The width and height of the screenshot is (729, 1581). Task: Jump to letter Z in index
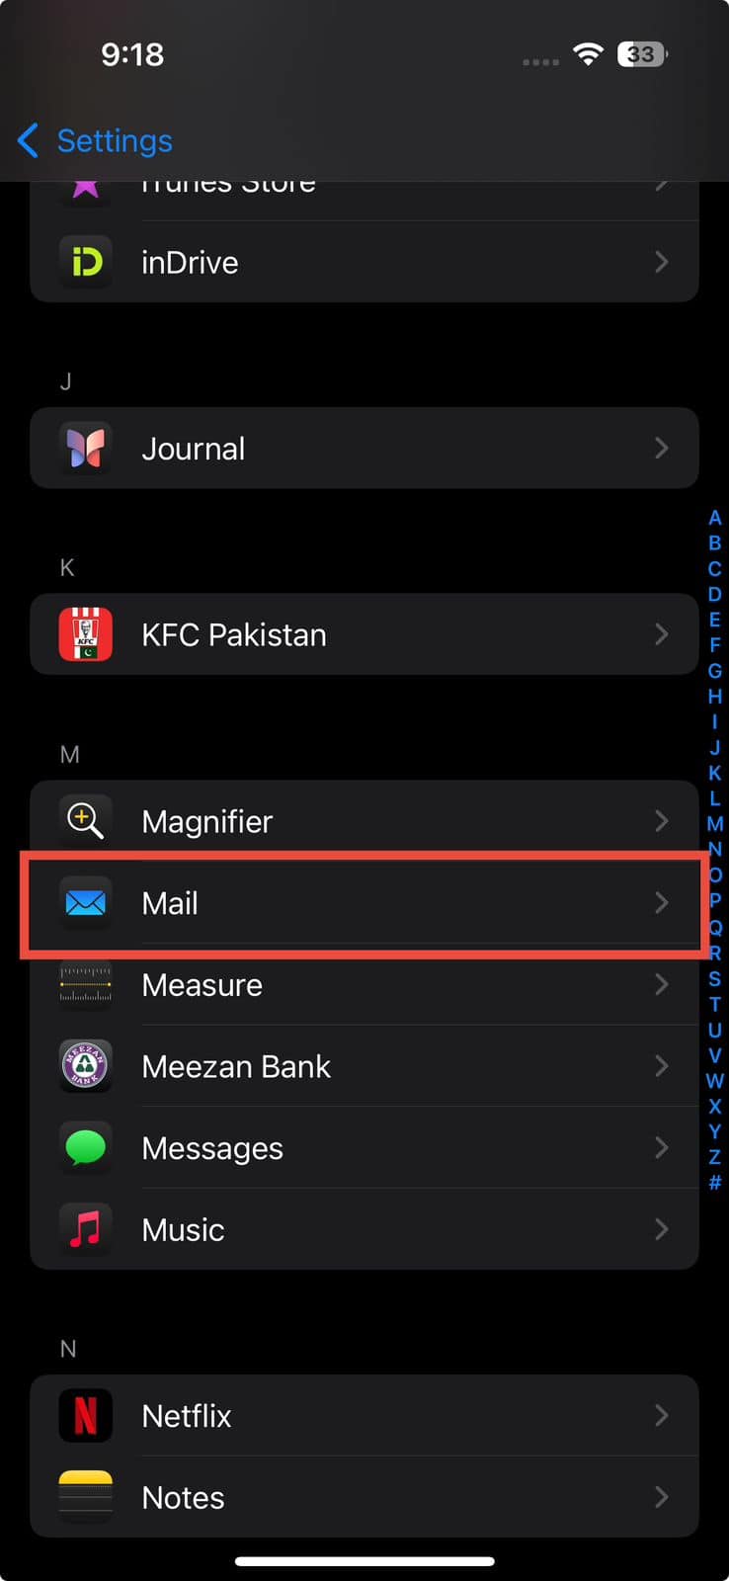click(x=714, y=1156)
